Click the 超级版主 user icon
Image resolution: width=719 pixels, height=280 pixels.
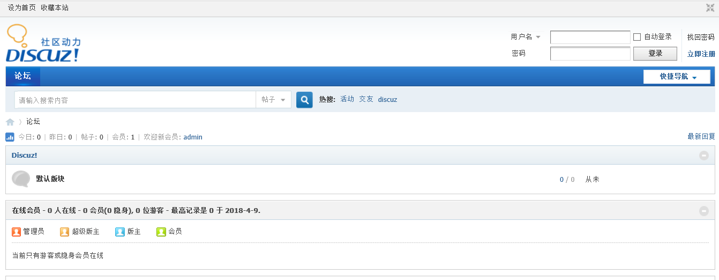pos(64,232)
